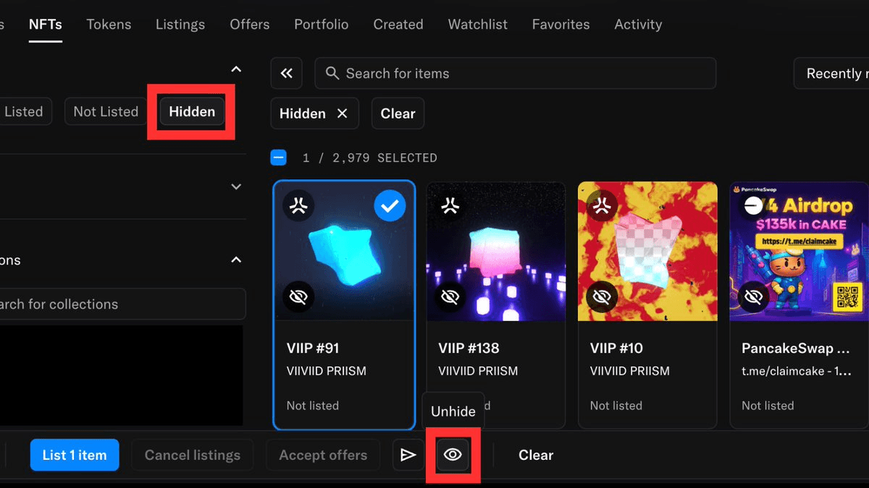Click Clear next to Hidden filter chip
The image size is (869, 488).
click(x=398, y=114)
